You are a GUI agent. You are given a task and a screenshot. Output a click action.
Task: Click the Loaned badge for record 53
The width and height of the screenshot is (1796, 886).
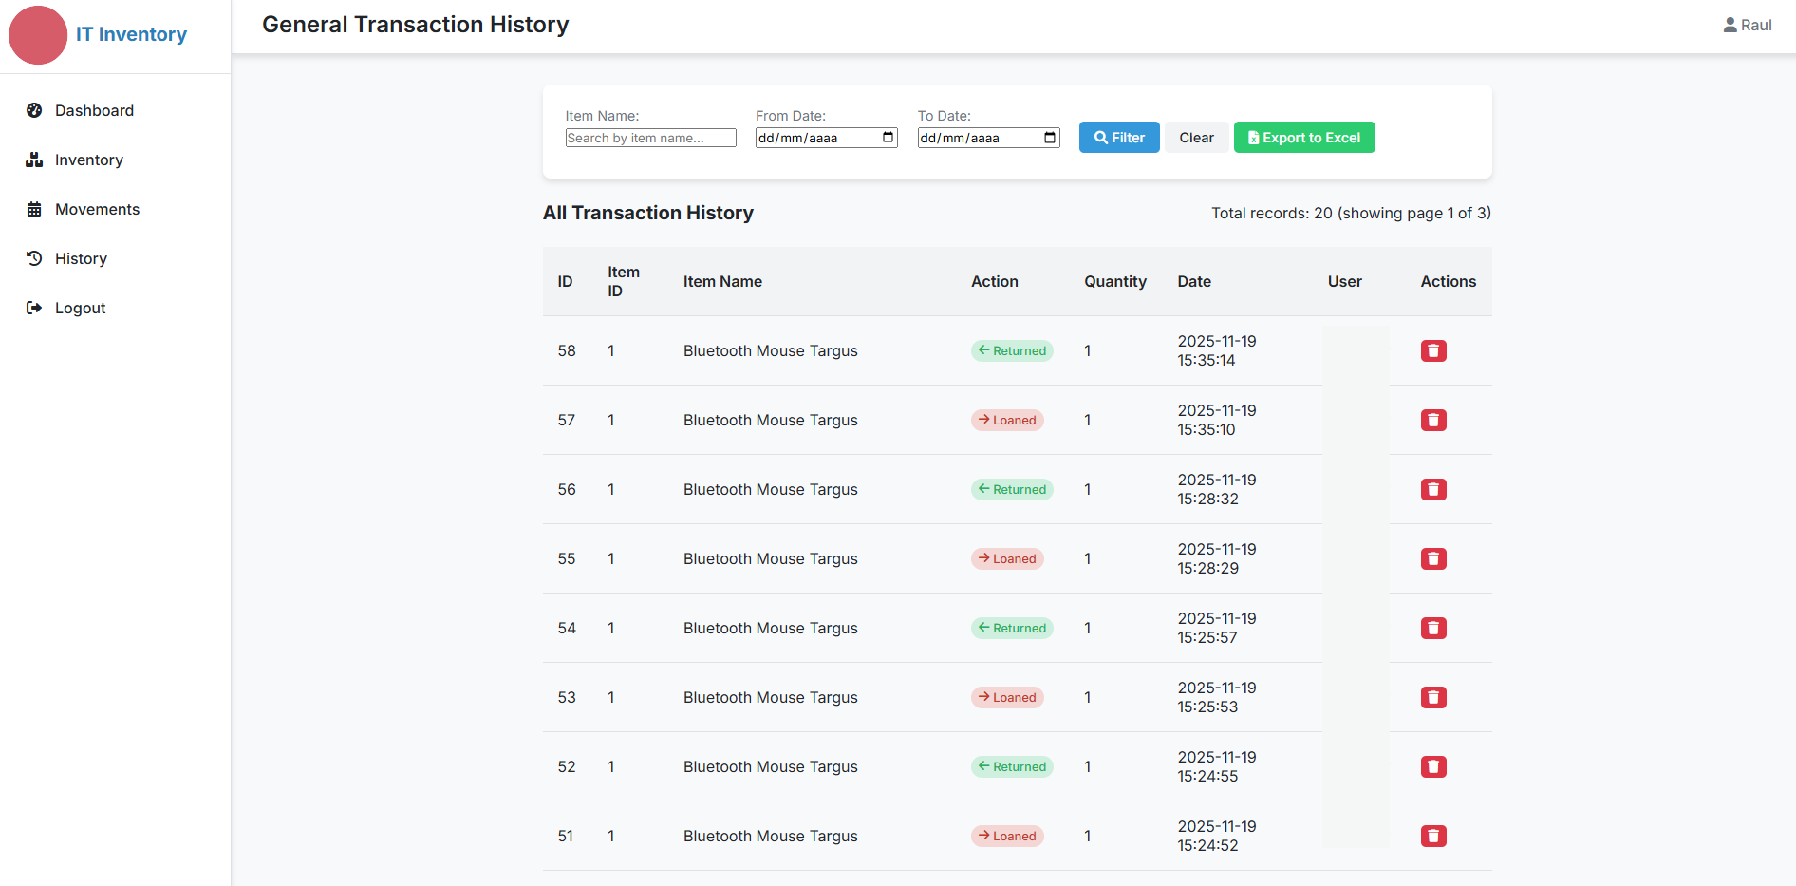tap(1007, 697)
